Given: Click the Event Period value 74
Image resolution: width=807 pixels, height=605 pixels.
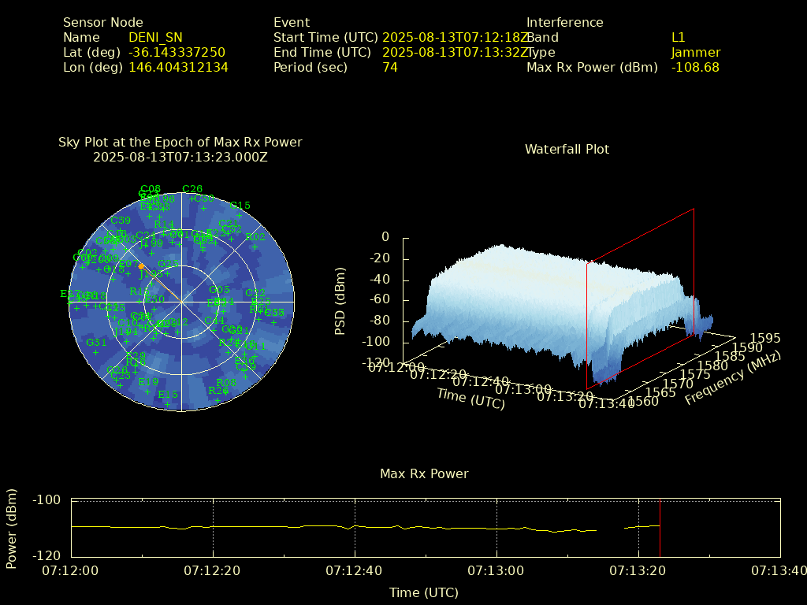Looking at the screenshot, I should (390, 68).
